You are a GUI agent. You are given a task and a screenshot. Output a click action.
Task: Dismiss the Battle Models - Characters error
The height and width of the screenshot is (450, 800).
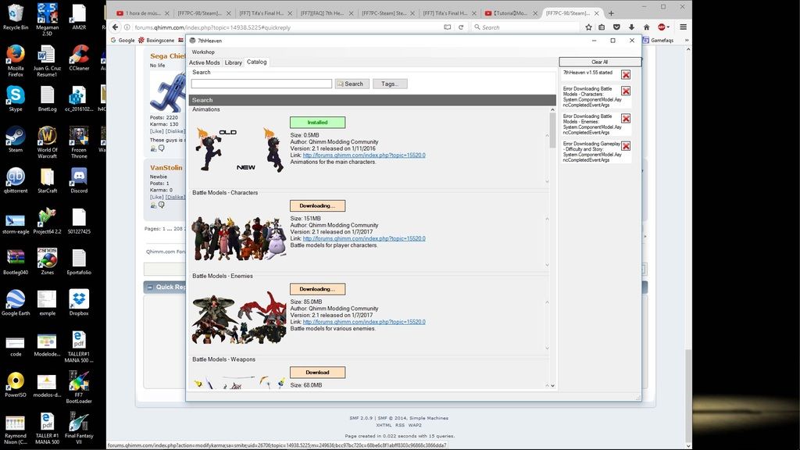626,91
